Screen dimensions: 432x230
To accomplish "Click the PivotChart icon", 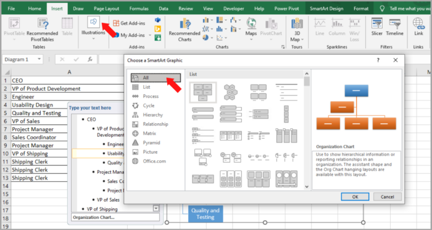I will [271, 23].
